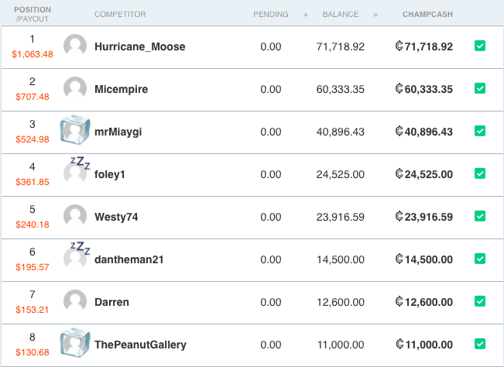
Task: Select Westy74's profile avatar icon
Action: coord(75,216)
